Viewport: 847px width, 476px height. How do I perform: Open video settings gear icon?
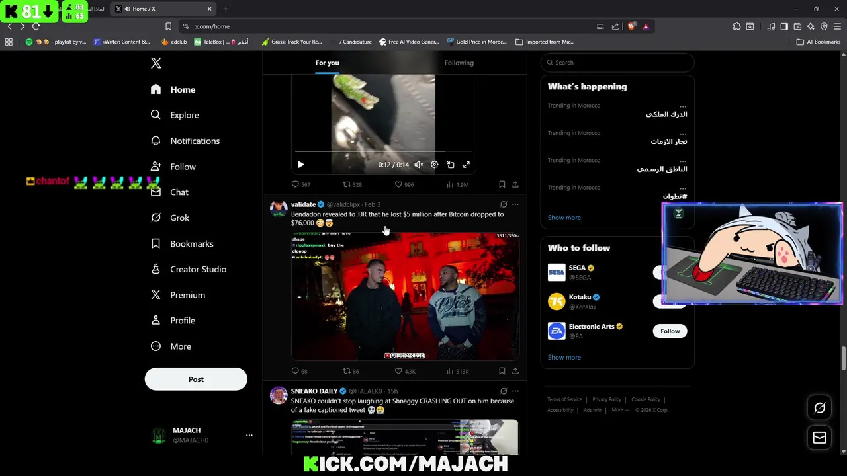point(434,165)
